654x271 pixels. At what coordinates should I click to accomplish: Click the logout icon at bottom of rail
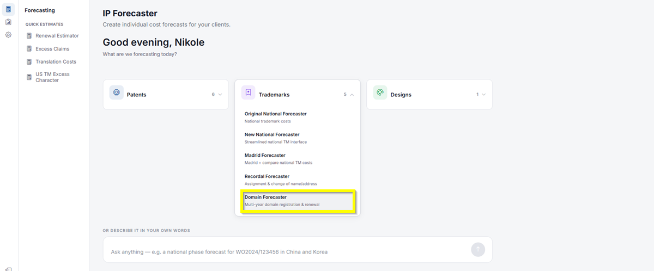pyautogui.click(x=8, y=269)
